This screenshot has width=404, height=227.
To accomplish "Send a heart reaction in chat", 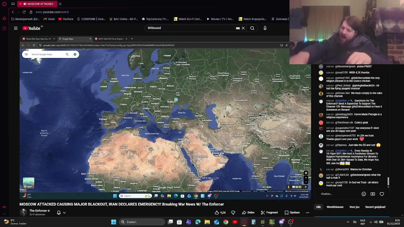I will pyautogui.click(x=382, y=194).
